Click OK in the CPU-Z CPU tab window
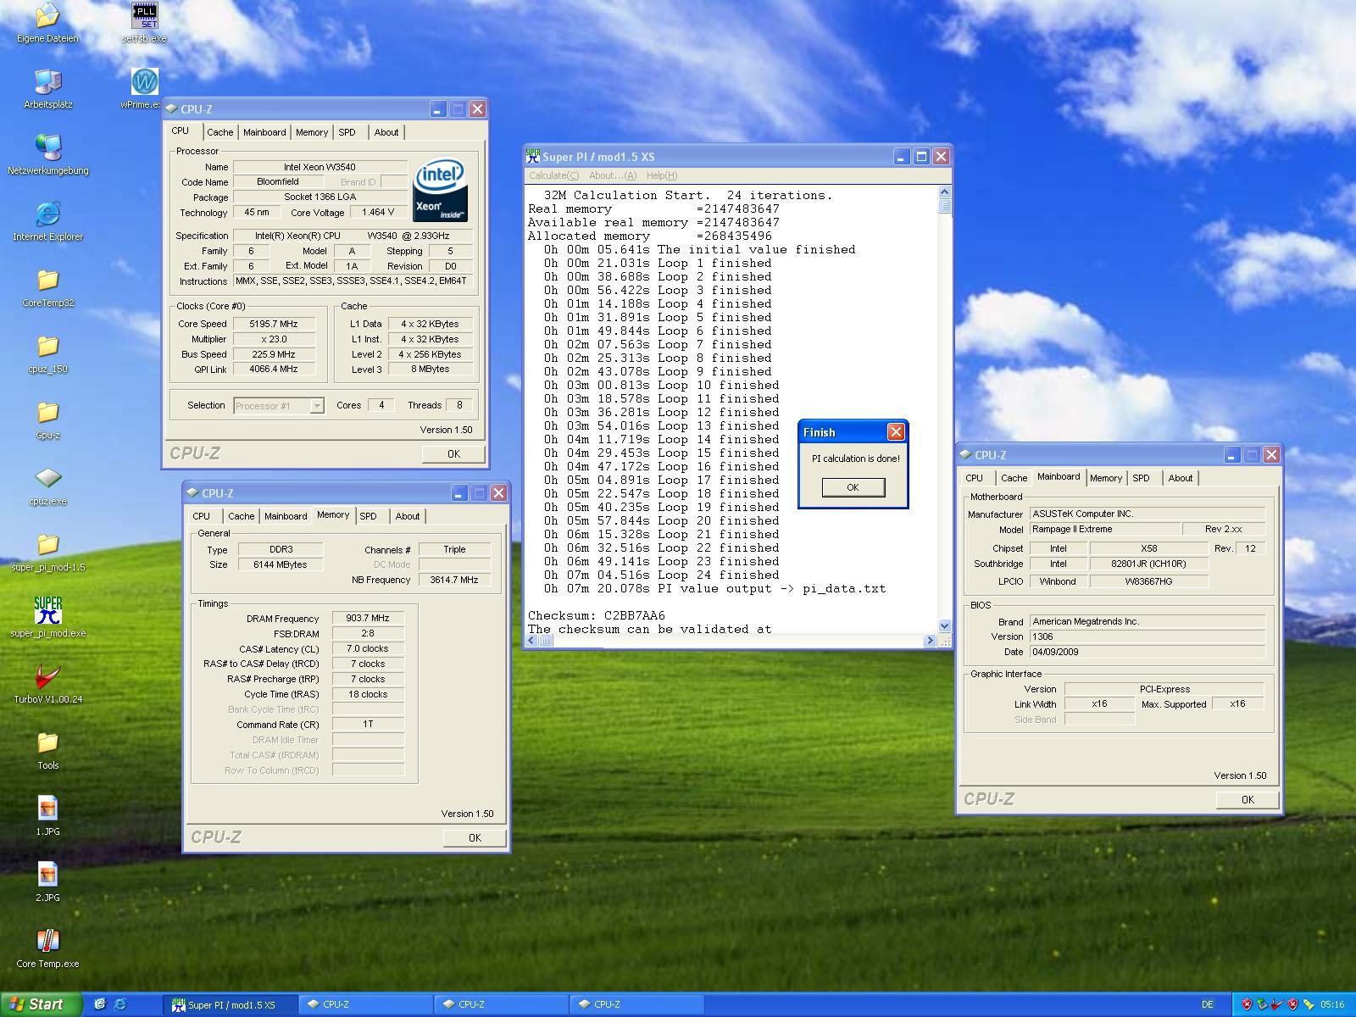 (x=453, y=453)
